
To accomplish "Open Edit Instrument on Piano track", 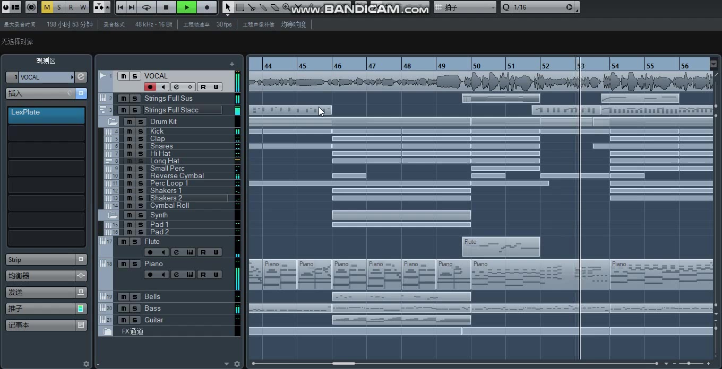I will (190, 275).
